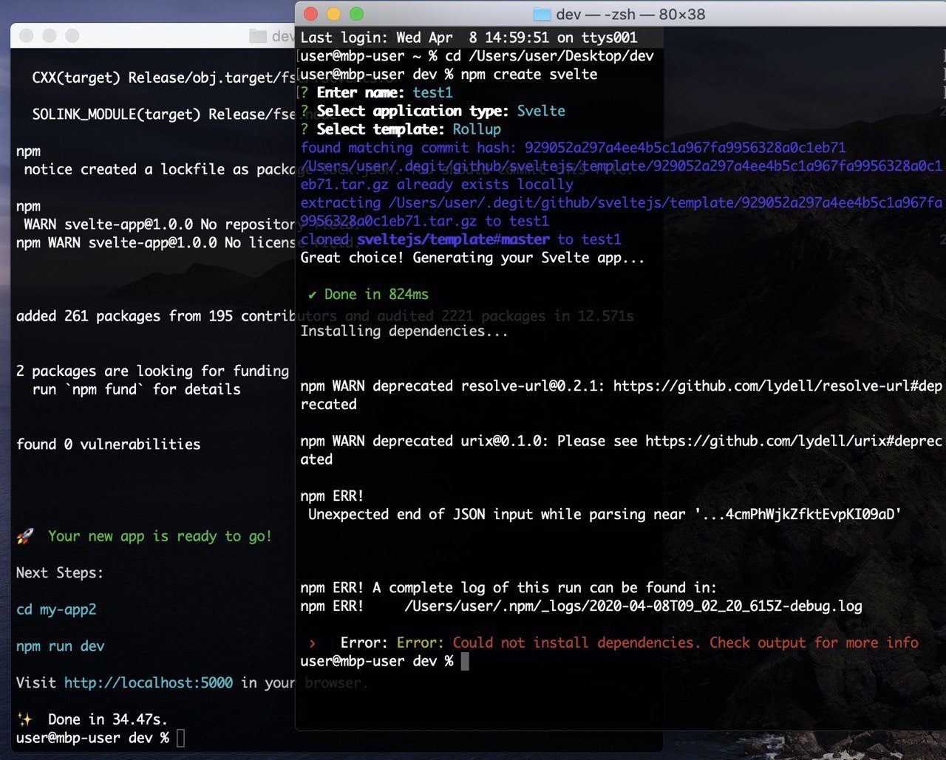
Task: Click the green checkmark beside 'Done in 824ms'
Action: click(x=313, y=294)
